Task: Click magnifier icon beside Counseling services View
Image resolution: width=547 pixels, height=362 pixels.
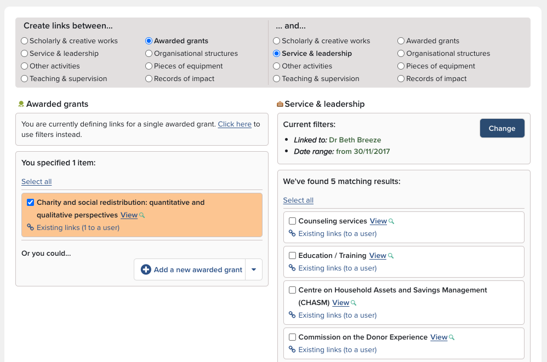Action: click(x=391, y=222)
